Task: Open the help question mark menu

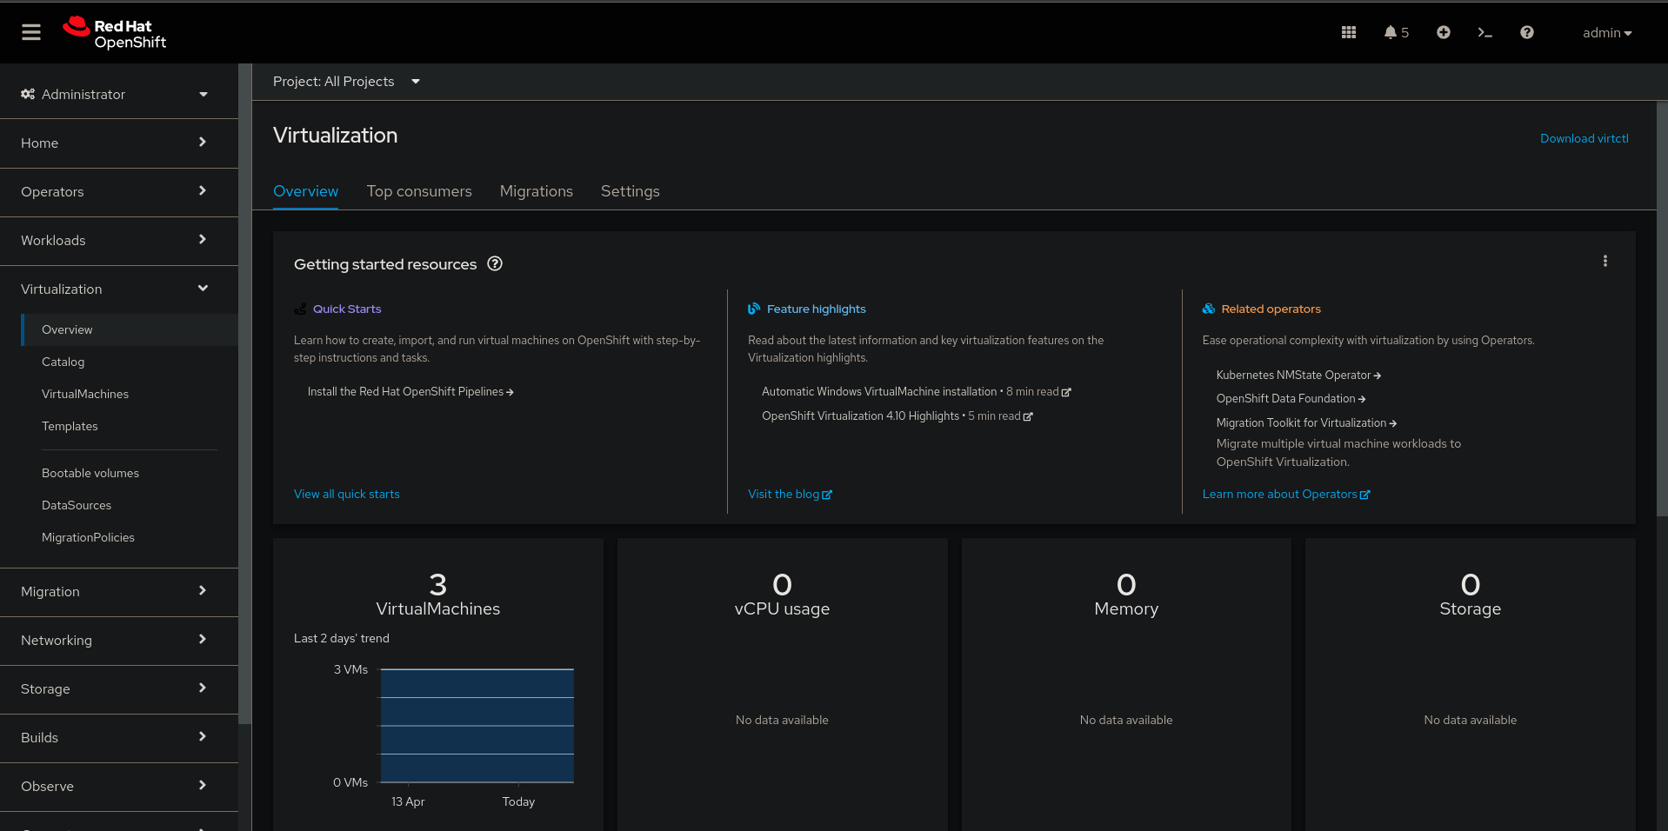Action: [x=1526, y=32]
